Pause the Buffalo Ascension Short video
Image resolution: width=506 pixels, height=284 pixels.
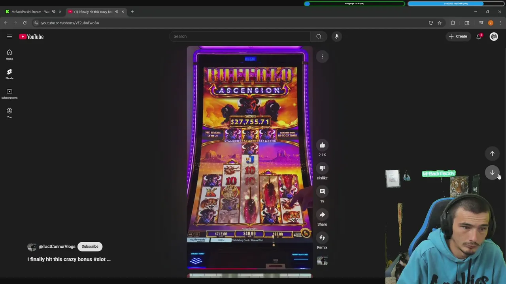(x=250, y=158)
